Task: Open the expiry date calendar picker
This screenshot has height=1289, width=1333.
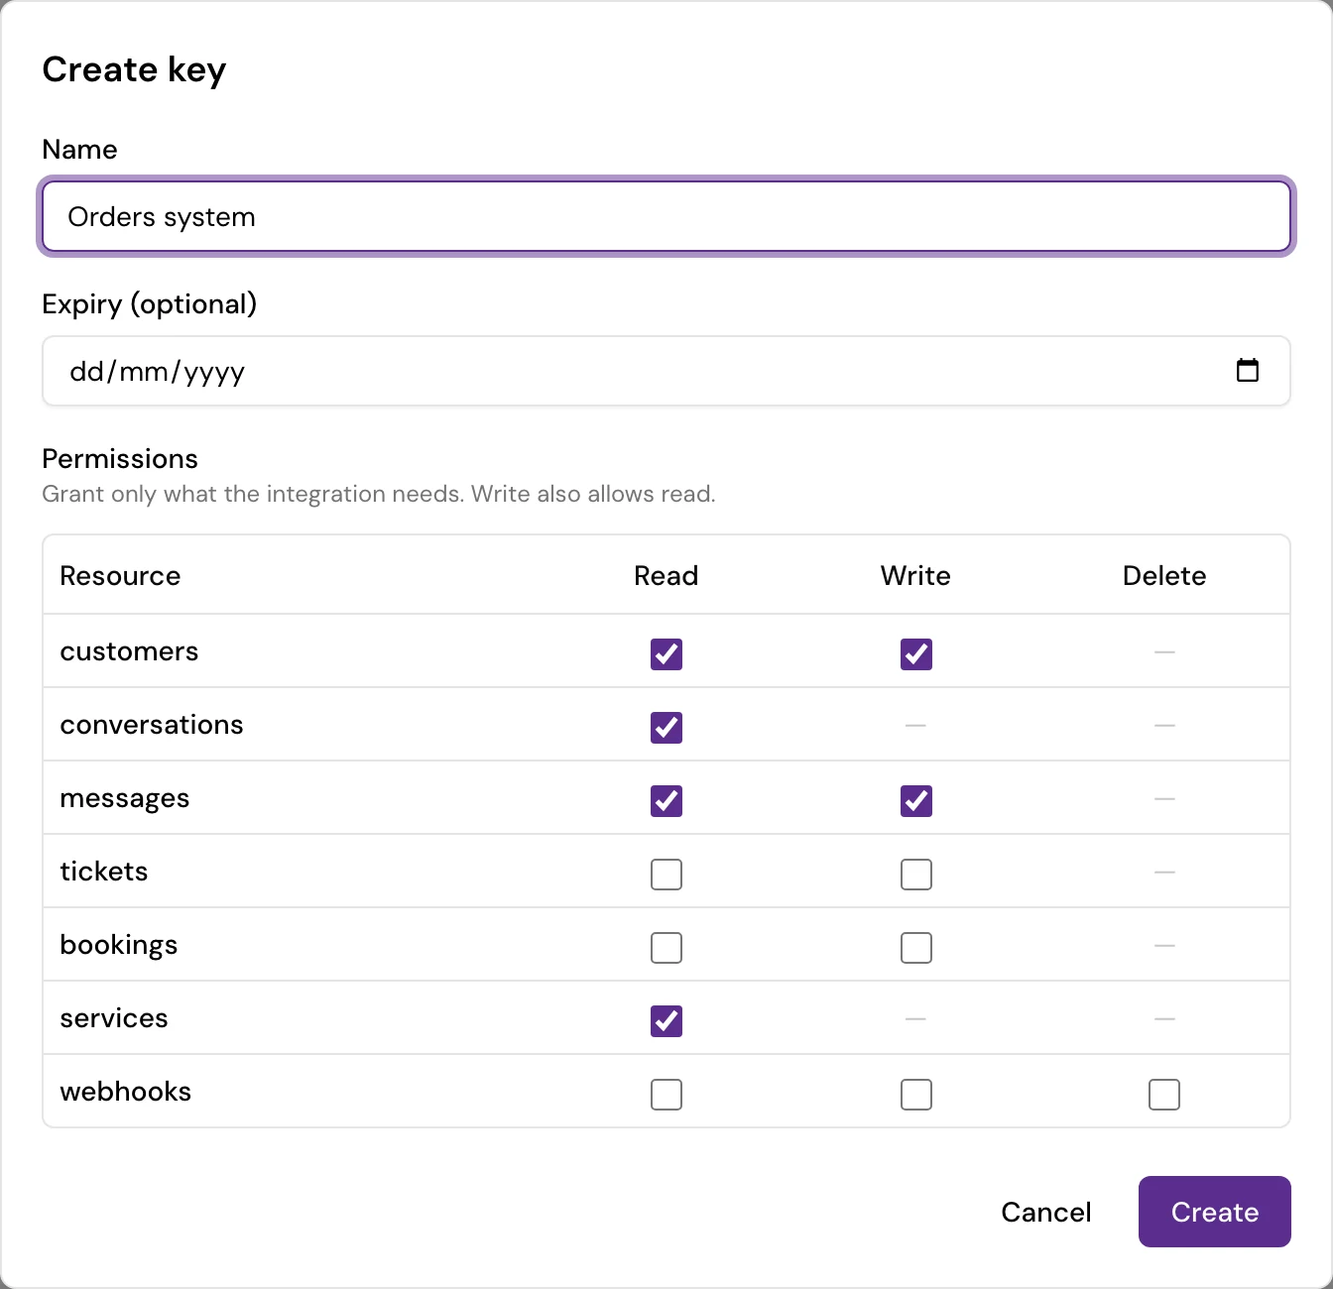Action: pos(1248,371)
